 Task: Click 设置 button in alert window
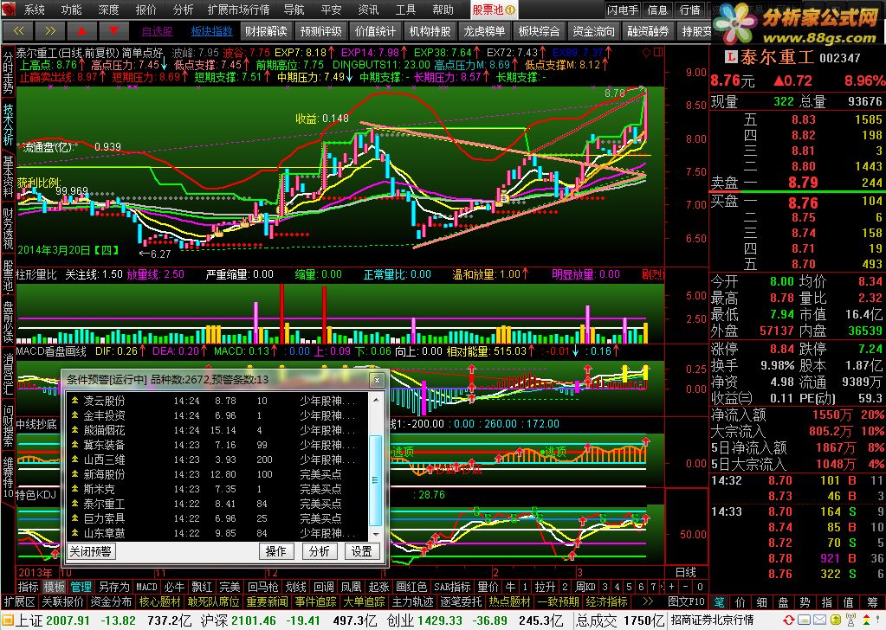pyautogui.click(x=362, y=551)
